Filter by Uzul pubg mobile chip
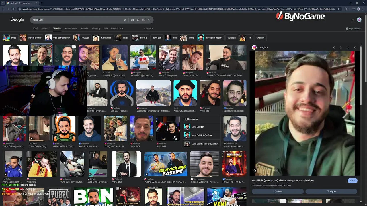 click(x=58, y=38)
